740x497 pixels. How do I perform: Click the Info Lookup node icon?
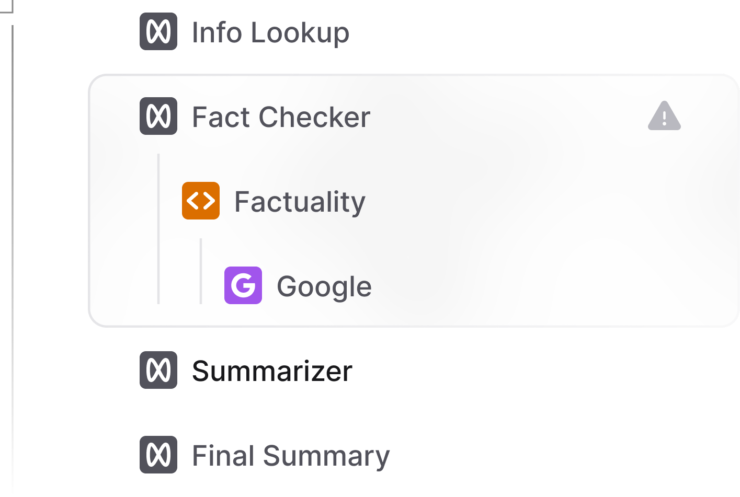point(158,32)
